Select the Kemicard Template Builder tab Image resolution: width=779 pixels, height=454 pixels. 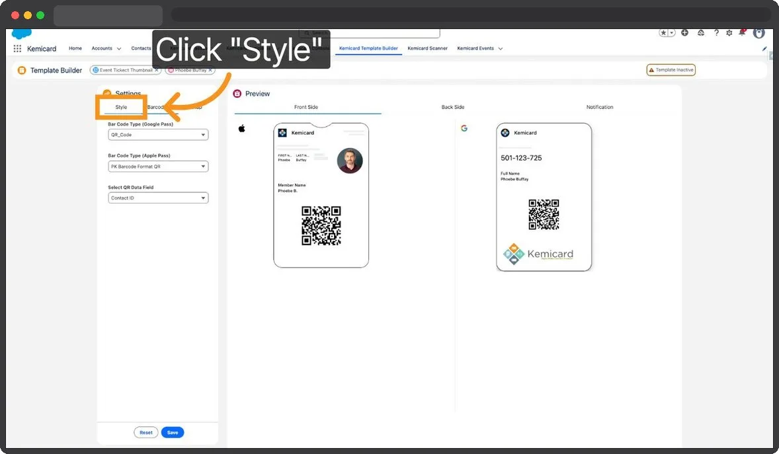tap(368, 48)
